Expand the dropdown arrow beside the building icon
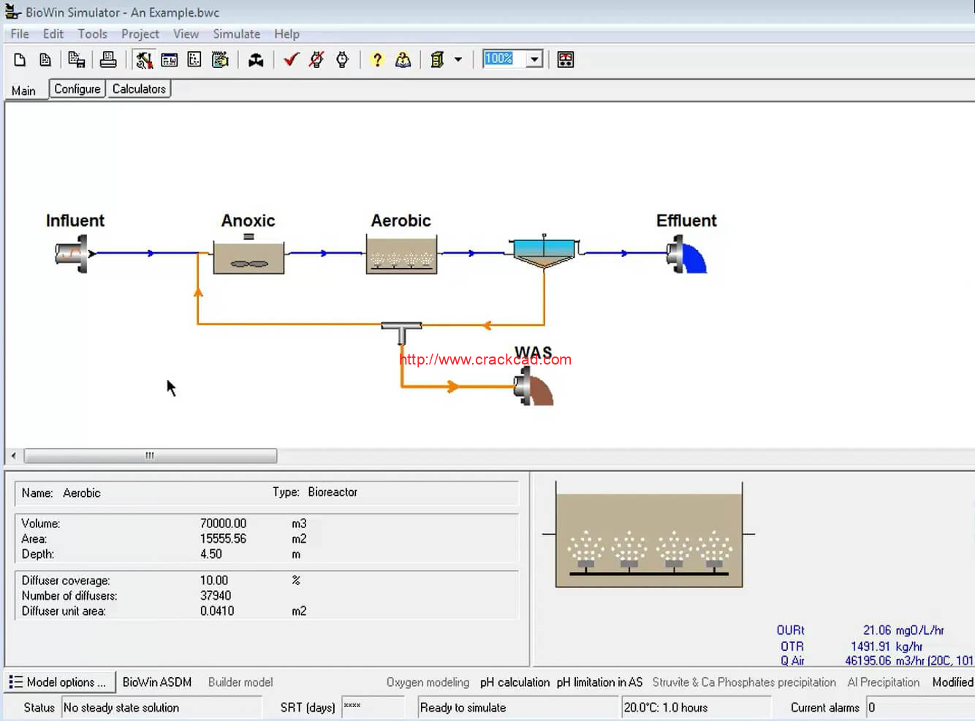975x721 pixels. pyautogui.click(x=458, y=60)
